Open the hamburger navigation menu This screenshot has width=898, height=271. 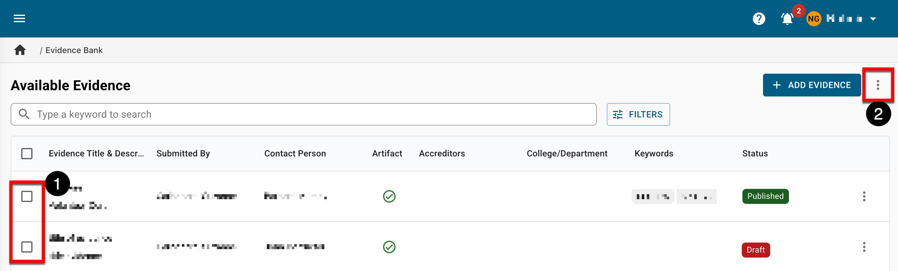(x=19, y=18)
